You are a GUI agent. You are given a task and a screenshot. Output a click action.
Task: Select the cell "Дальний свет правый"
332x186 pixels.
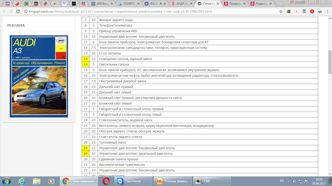pyautogui.click(x=208, y=87)
